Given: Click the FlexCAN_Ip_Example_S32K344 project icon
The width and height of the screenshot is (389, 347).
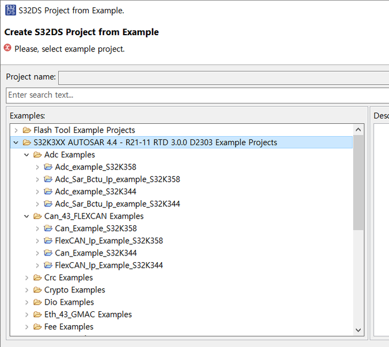Looking at the screenshot, I should 48,265.
